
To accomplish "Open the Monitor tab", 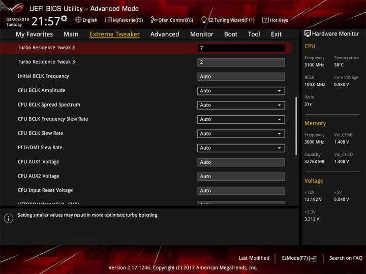I will point(202,35).
